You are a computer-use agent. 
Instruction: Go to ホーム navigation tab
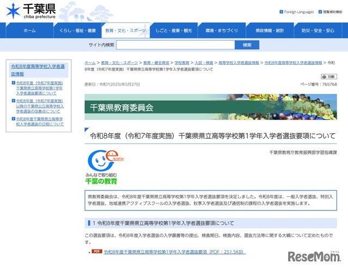pos(30,30)
